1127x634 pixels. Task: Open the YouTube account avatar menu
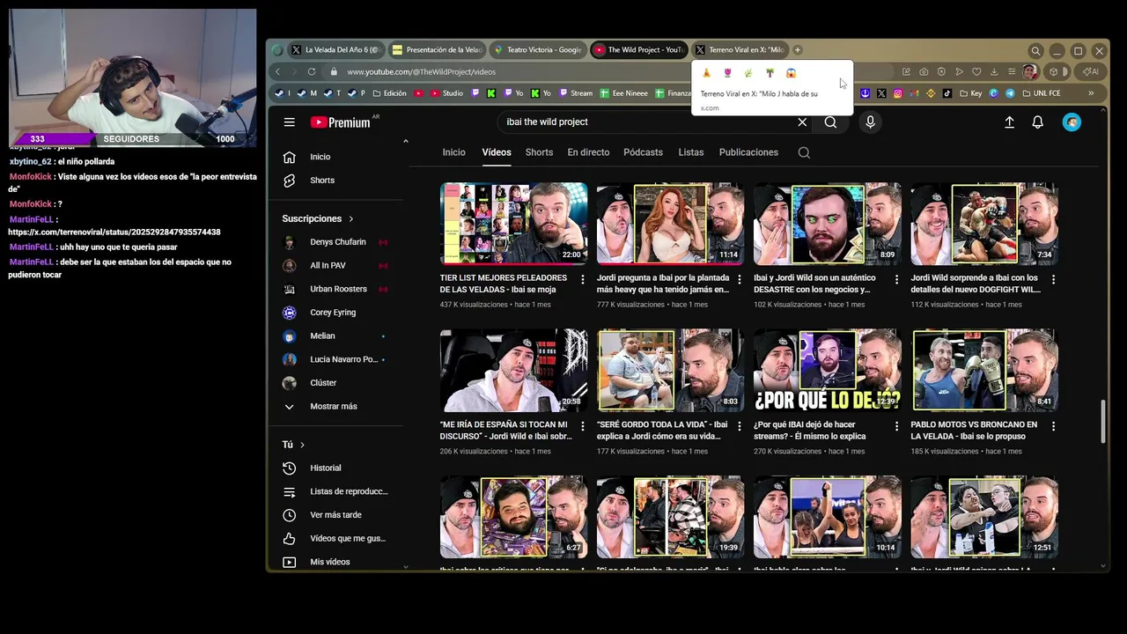[1072, 122]
